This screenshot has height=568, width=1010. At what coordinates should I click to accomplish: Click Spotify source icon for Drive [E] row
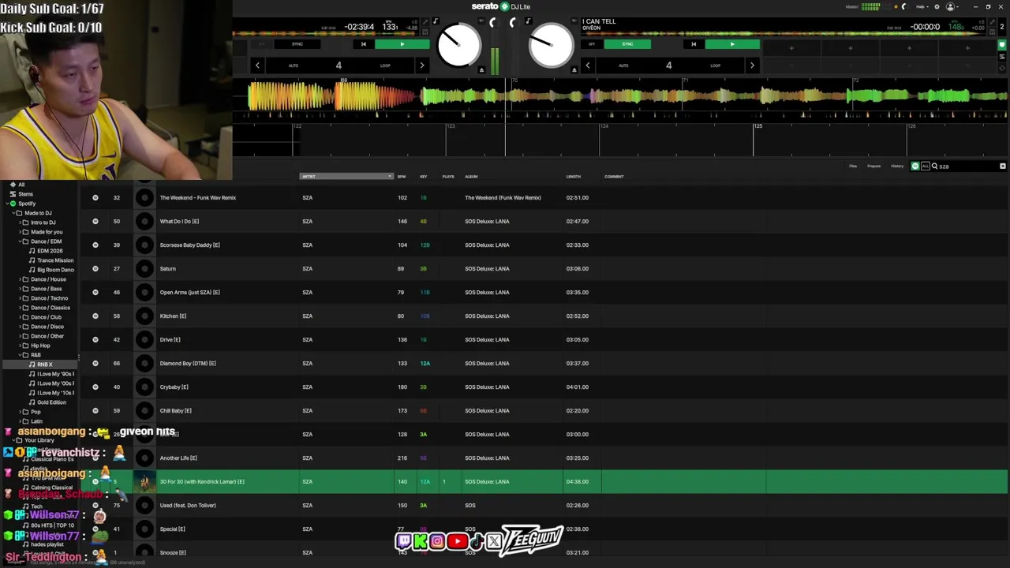tap(95, 339)
